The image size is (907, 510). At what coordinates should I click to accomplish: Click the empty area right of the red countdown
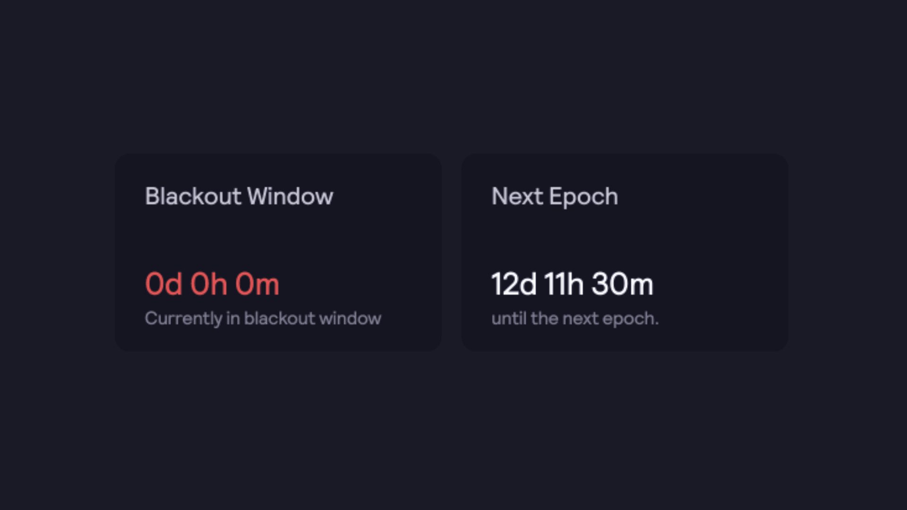359,284
